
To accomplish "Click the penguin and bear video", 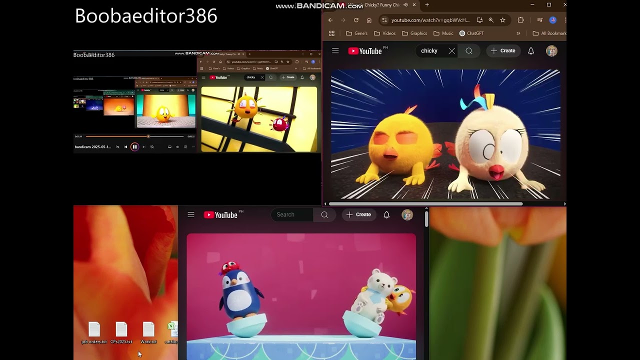I will point(301,296).
